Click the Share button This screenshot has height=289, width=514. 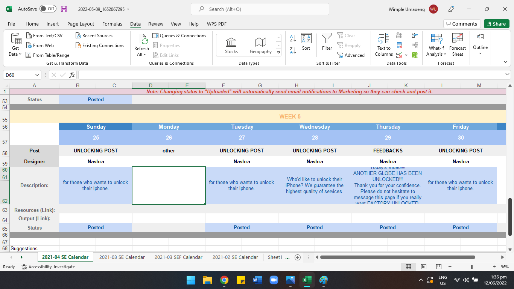pos(496,24)
